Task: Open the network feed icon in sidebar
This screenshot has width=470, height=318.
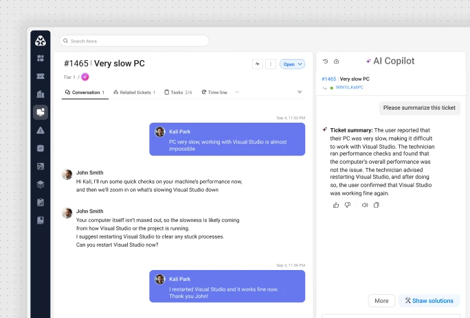Action: coord(41,167)
